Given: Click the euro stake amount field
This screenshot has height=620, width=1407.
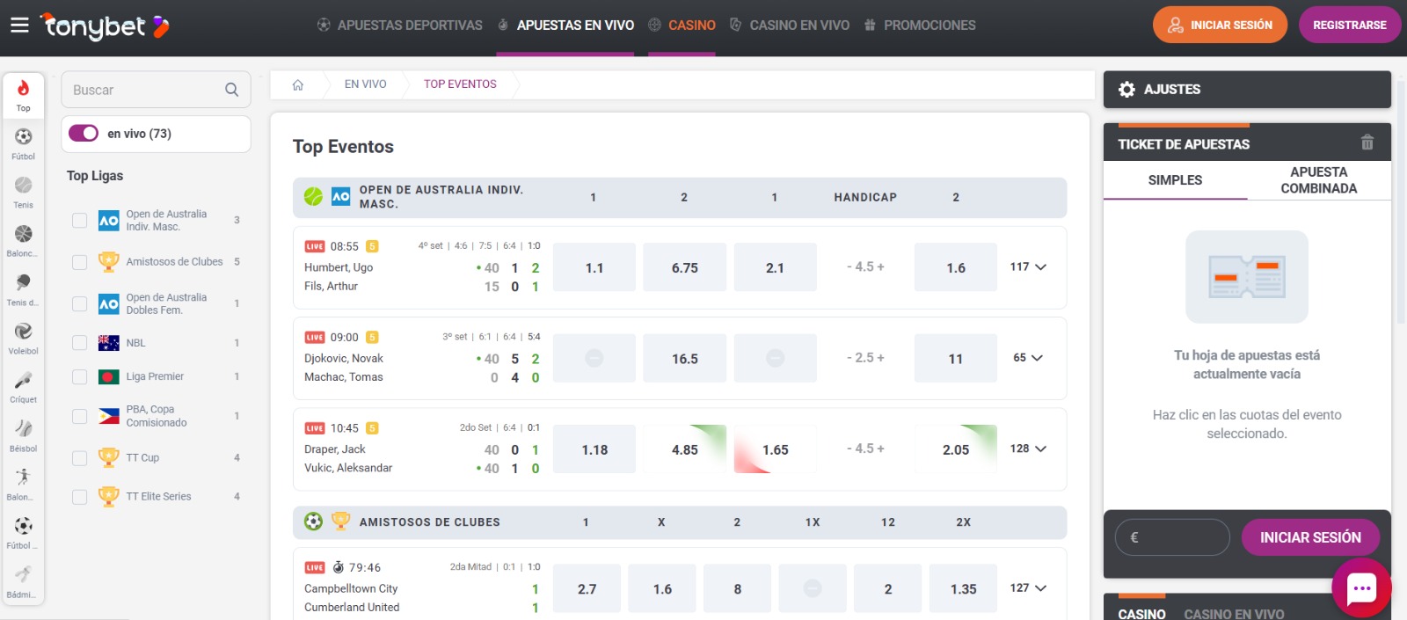Looking at the screenshot, I should (1172, 537).
